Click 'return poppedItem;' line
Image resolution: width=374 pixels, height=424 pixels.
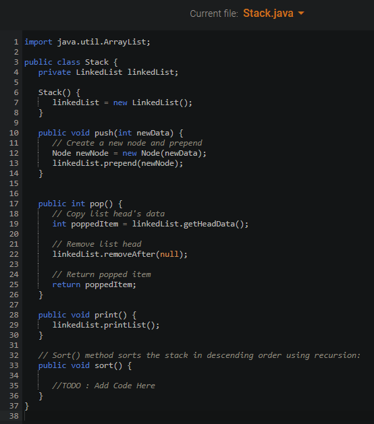coord(94,284)
